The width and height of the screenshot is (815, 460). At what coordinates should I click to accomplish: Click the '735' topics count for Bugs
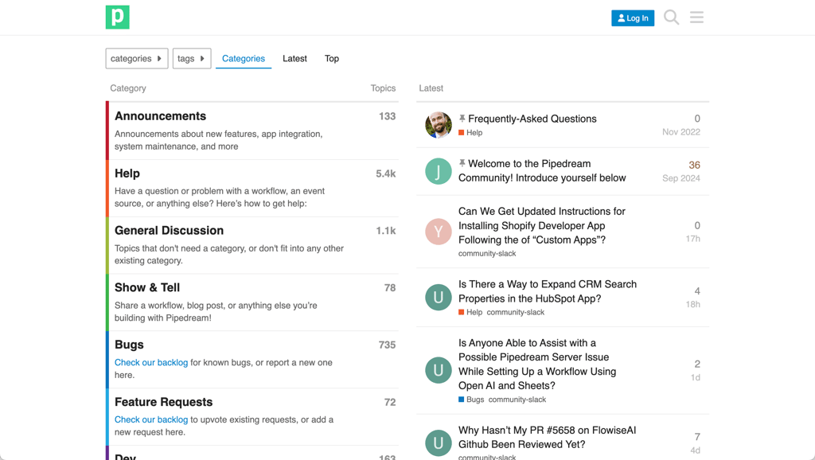coord(388,345)
